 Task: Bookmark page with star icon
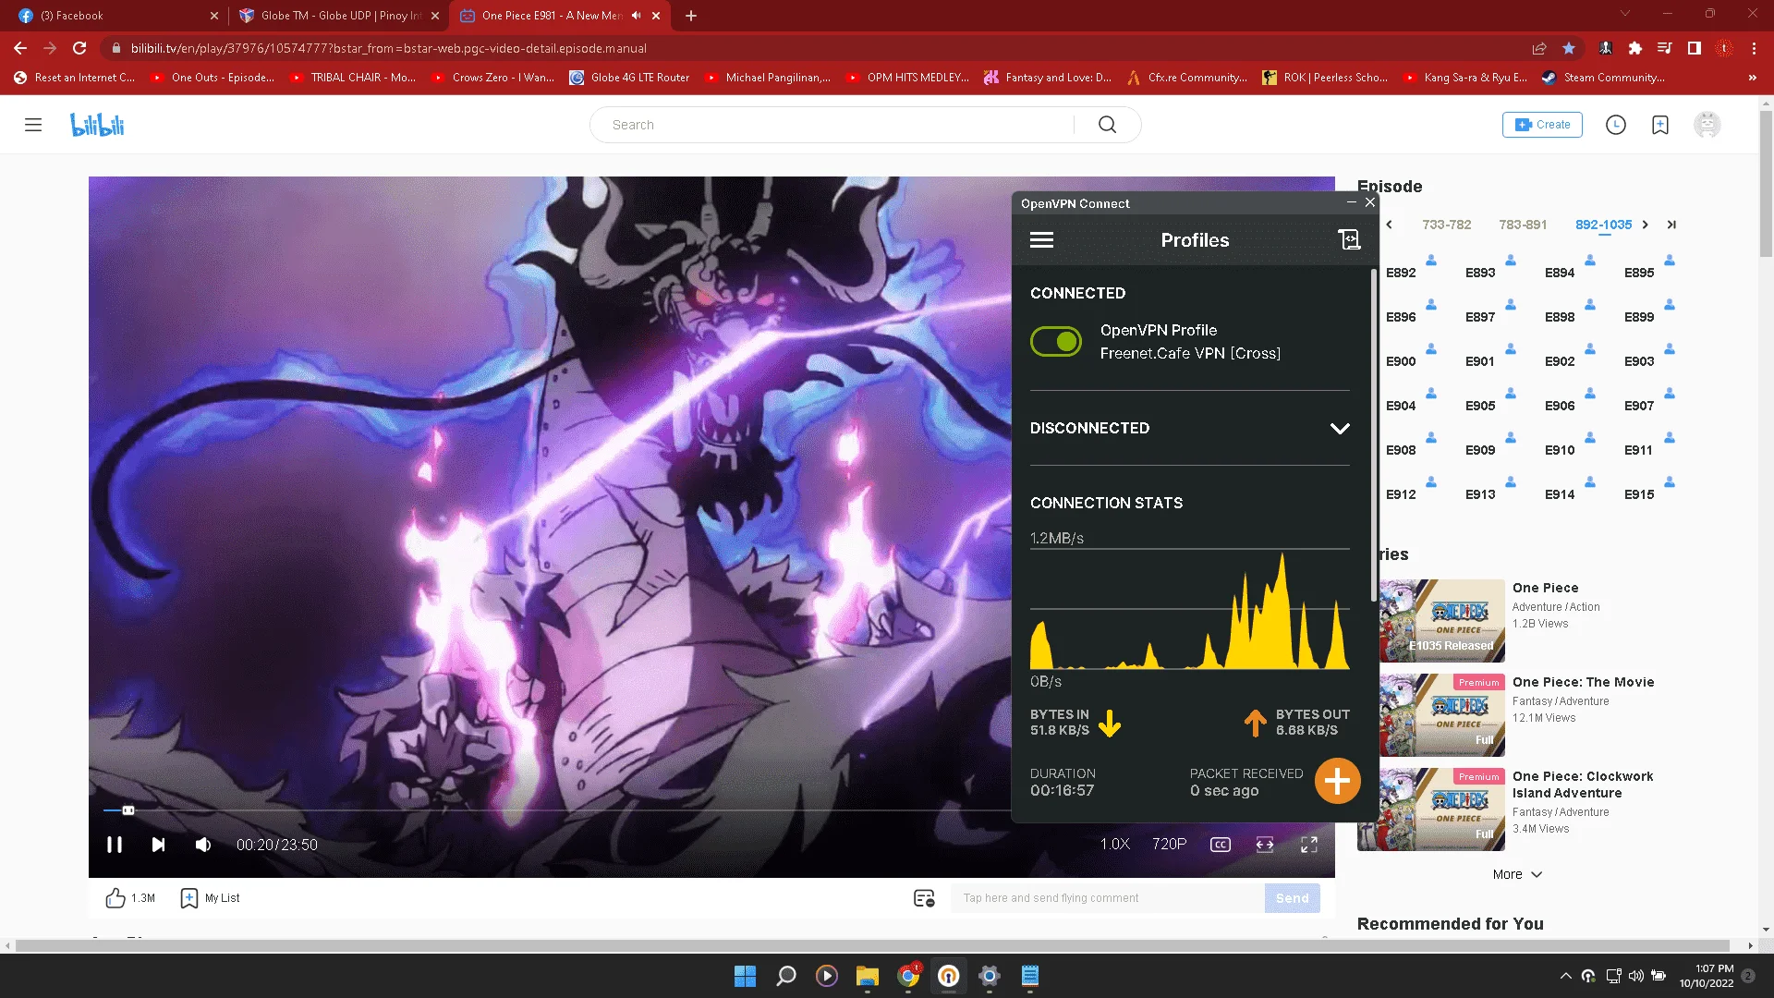point(1569,48)
